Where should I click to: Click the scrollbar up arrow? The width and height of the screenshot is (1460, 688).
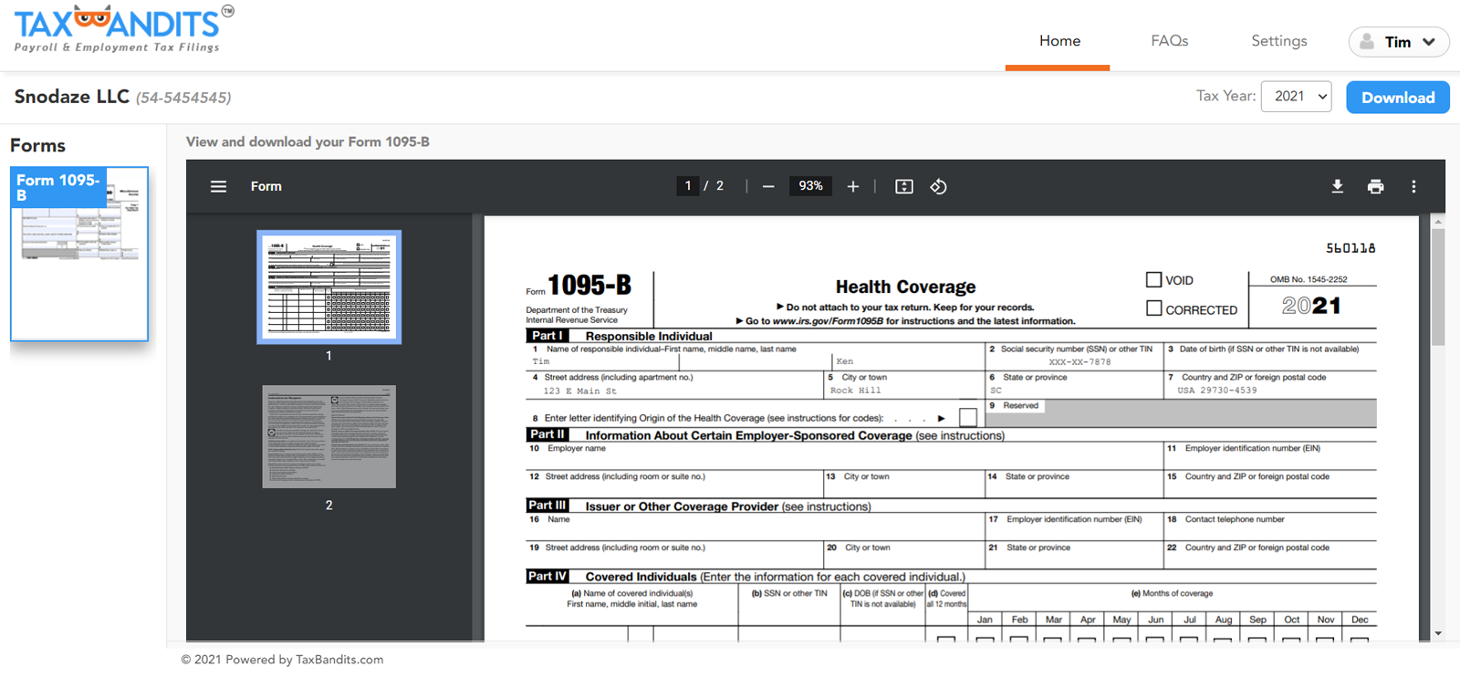[1438, 222]
